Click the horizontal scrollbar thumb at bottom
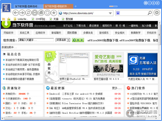This screenshot has height=121, width=162. (x=75, y=118)
